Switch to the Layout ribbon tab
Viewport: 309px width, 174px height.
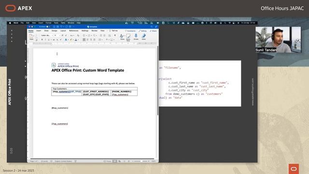[63, 31]
